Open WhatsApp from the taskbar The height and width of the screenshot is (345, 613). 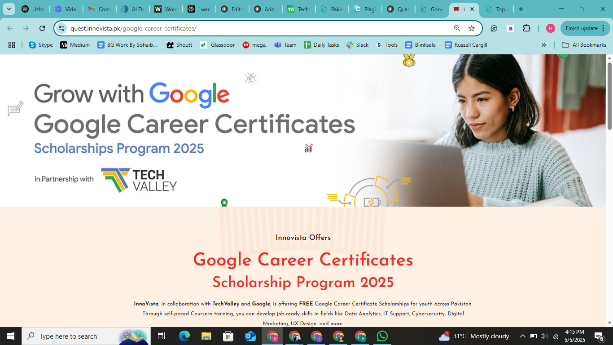pos(382,336)
